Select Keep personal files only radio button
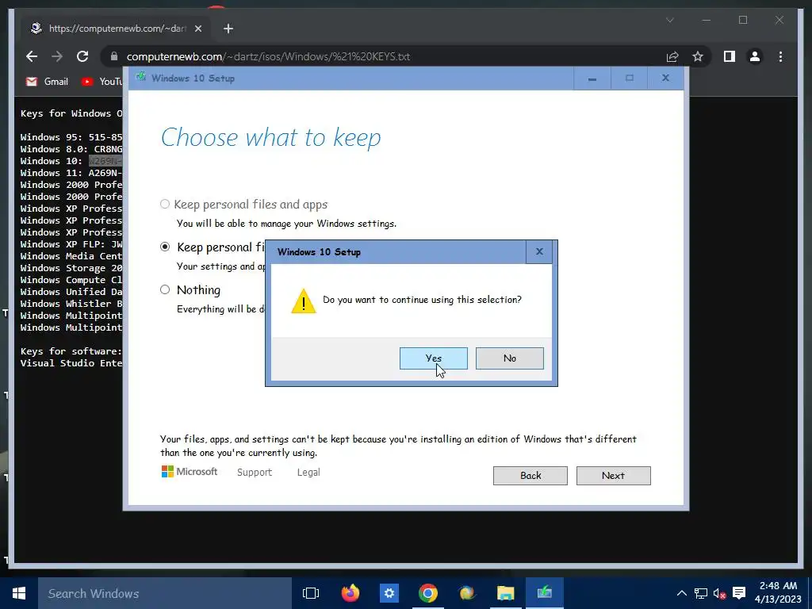 click(x=165, y=247)
